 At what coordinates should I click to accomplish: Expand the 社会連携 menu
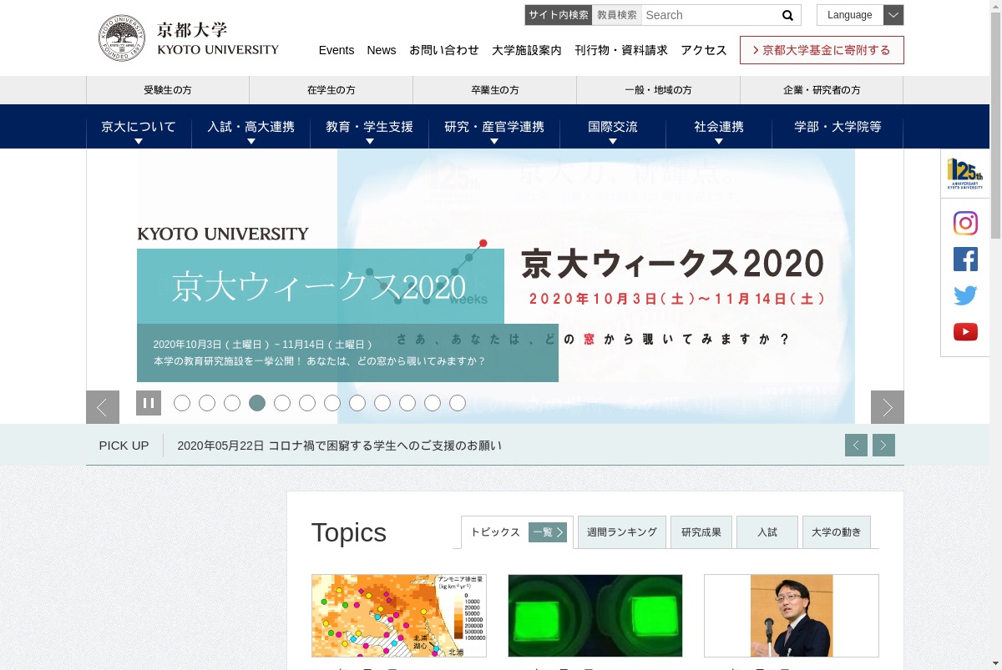click(719, 127)
